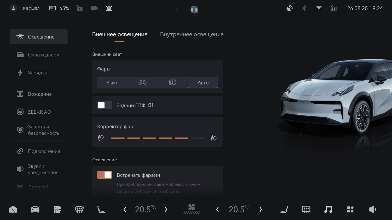Screen dimensions: 392x220
Task: Decrease passenger temperature with left arrow
Action: click(217, 209)
